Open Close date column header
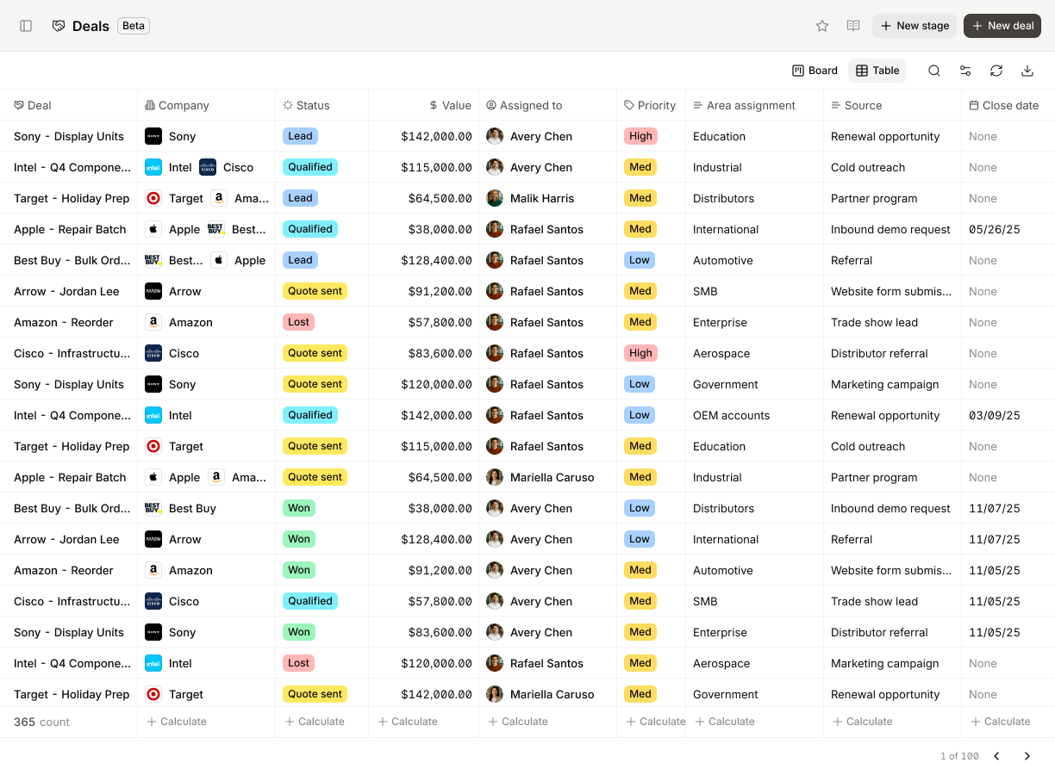The image size is (1055, 775). click(x=1008, y=105)
